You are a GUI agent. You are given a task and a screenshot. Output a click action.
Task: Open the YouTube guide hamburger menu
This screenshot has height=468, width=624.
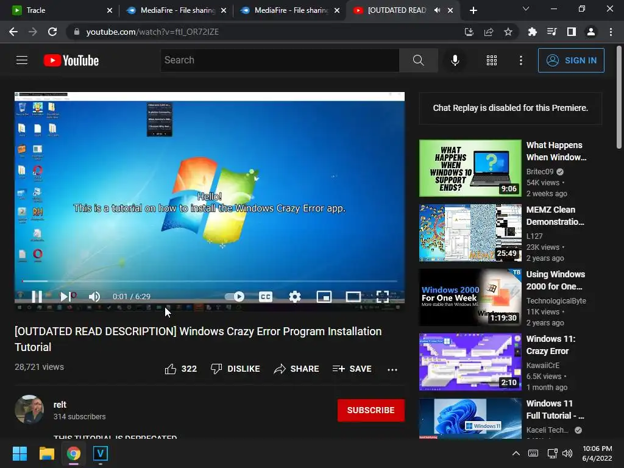point(22,60)
